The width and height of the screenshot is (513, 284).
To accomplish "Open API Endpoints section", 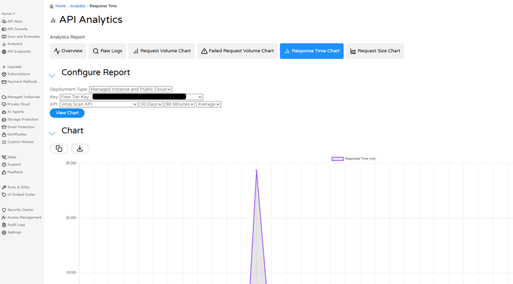I will click(x=16, y=51).
